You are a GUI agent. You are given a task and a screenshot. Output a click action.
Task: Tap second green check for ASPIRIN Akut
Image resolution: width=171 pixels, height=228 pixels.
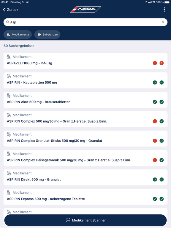coord(161,102)
